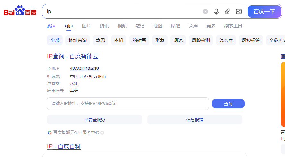Screen dimensions: 285x157
Task: Open the AI+ search mode
Action: click(x=51, y=26)
